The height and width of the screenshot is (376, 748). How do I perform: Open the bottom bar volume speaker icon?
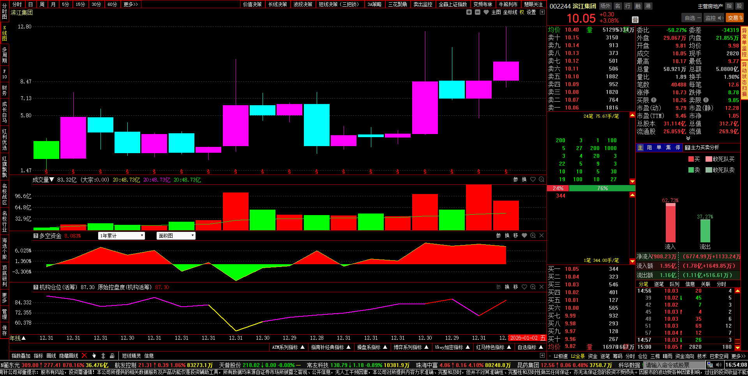point(719,365)
